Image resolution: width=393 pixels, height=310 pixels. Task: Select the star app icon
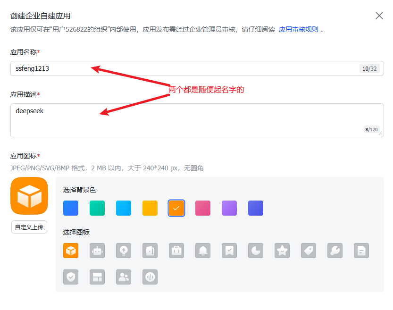(x=282, y=251)
